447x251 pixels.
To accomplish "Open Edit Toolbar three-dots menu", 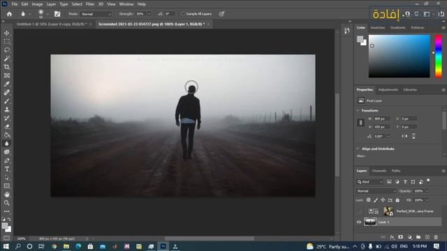I will point(7,211).
